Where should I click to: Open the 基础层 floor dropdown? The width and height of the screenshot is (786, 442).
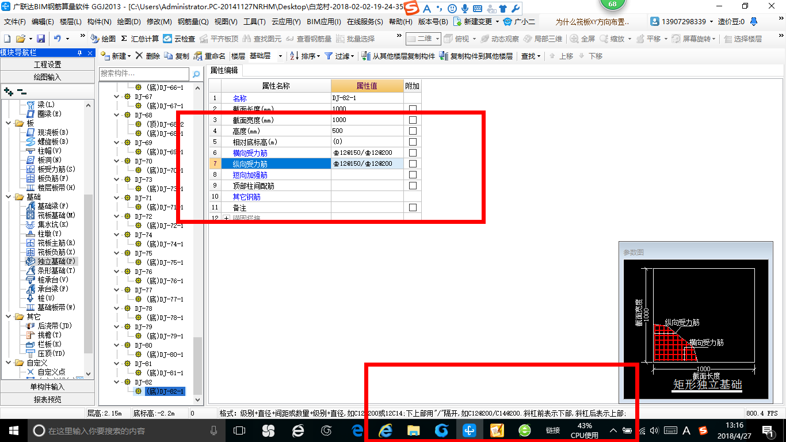pyautogui.click(x=280, y=56)
